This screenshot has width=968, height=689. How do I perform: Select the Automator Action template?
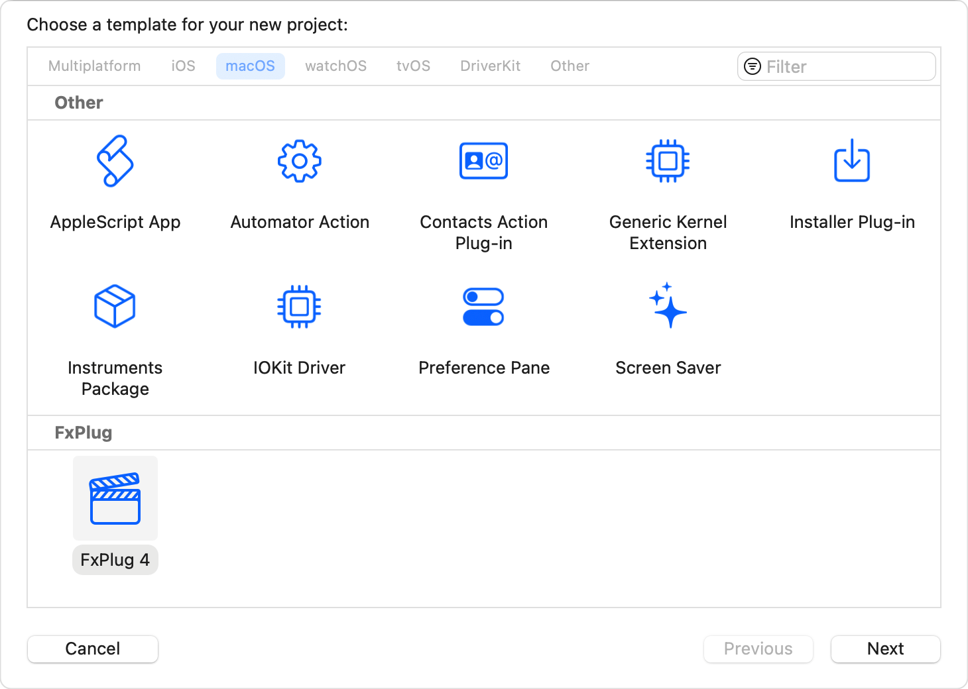pyautogui.click(x=299, y=185)
